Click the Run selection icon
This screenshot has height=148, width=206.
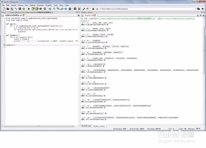click(x=41, y=9)
